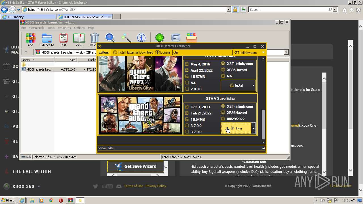Click the Twitter icon in page footer
Viewport: 363px width, 204px height.
(x=96, y=186)
